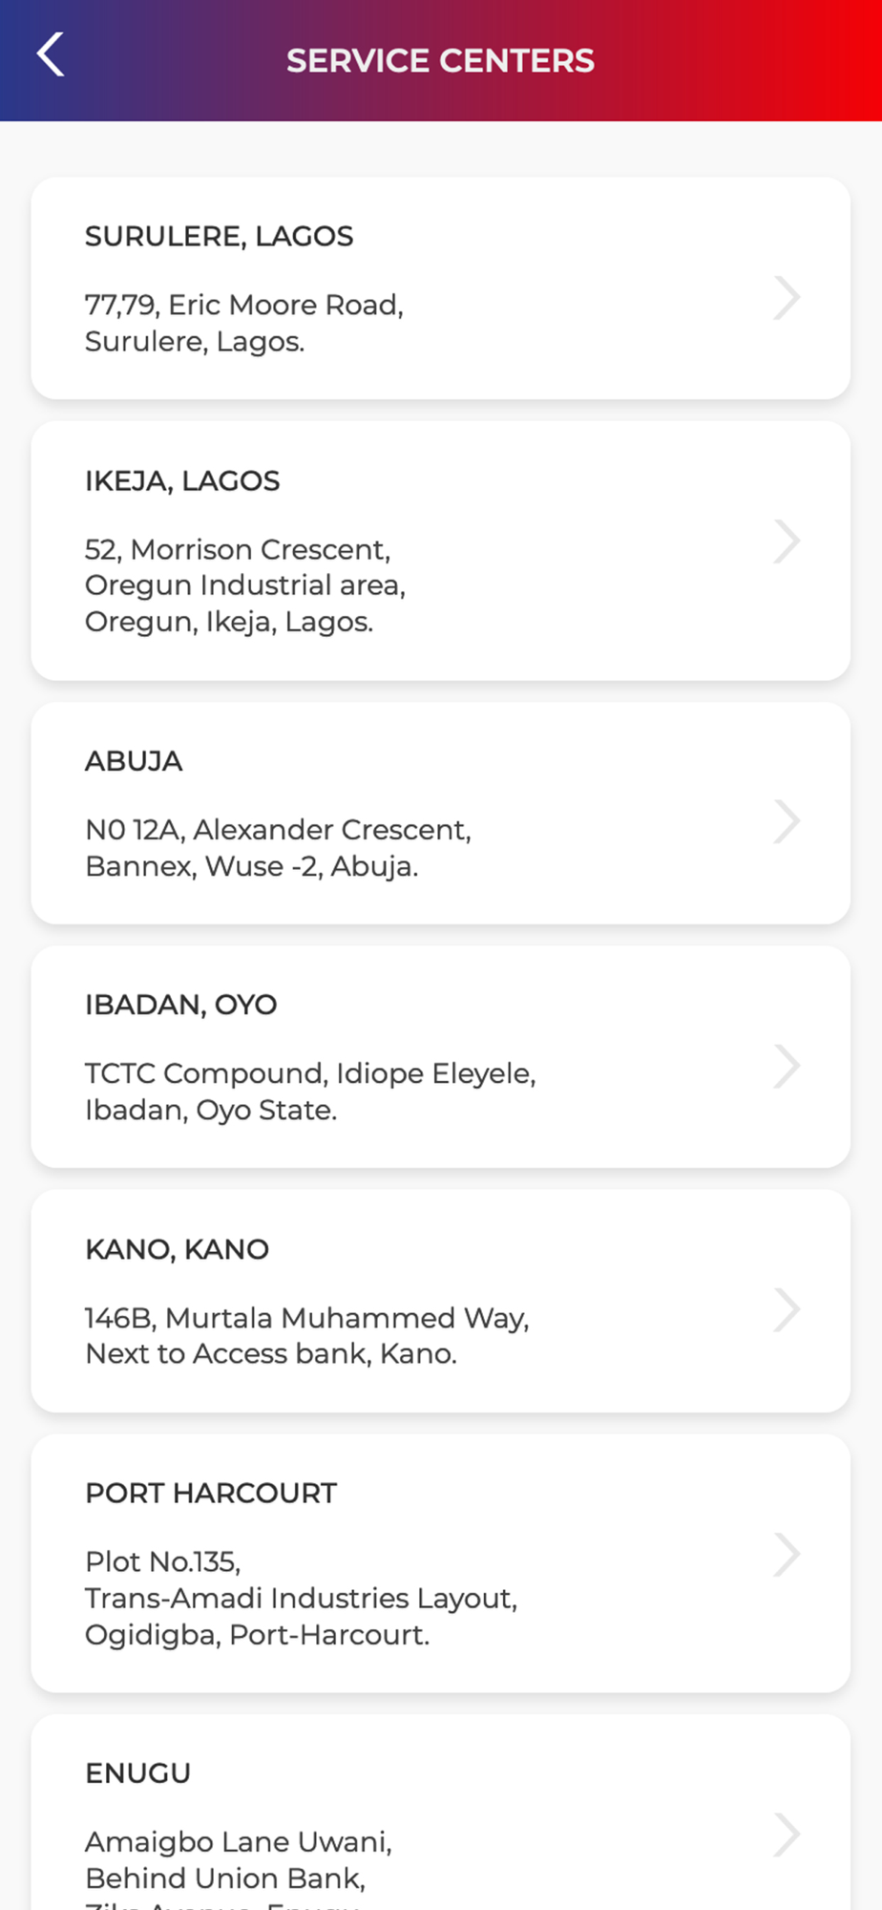Select SURULERE, LAGOS heading
Screen dimensions: 882x1910
(x=220, y=237)
